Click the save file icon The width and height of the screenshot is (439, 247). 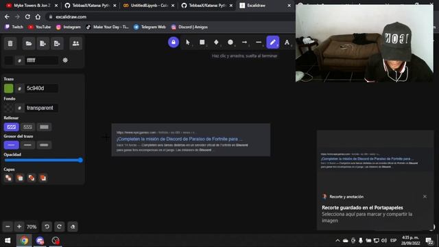43,43
